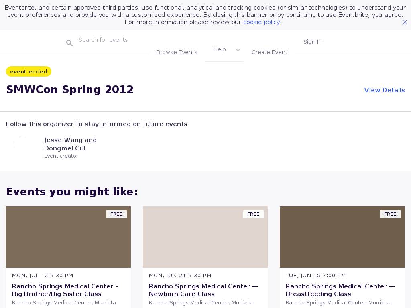Image resolution: width=411 pixels, height=308 pixels.
Task: Click Breastfeeding Class event title
Action: pyautogui.click(x=340, y=290)
